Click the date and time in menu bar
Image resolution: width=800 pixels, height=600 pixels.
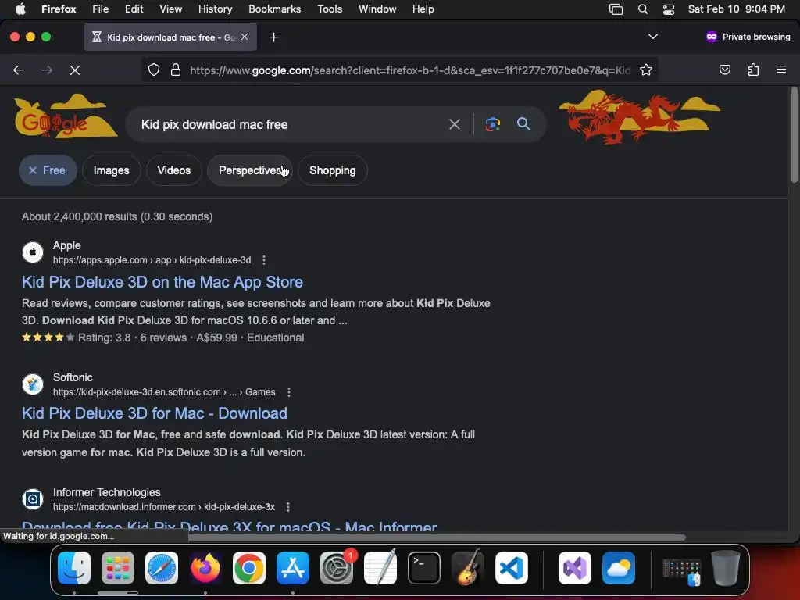click(x=736, y=9)
